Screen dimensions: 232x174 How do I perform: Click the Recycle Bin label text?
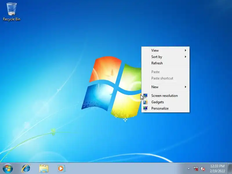click(x=12, y=19)
